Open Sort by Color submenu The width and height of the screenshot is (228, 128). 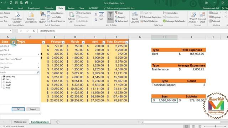(x=20, y=54)
